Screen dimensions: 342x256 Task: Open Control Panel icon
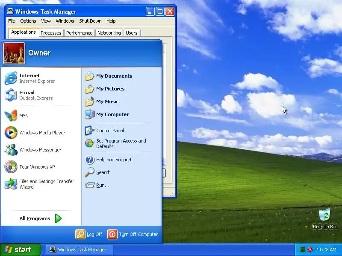(x=89, y=131)
